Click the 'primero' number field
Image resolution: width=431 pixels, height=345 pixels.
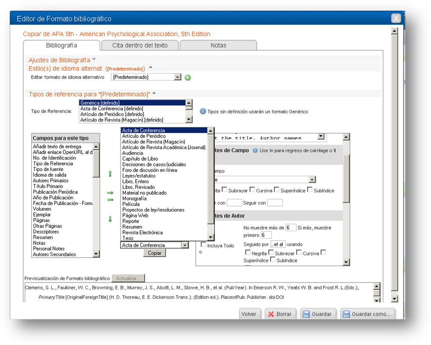(x=266, y=235)
